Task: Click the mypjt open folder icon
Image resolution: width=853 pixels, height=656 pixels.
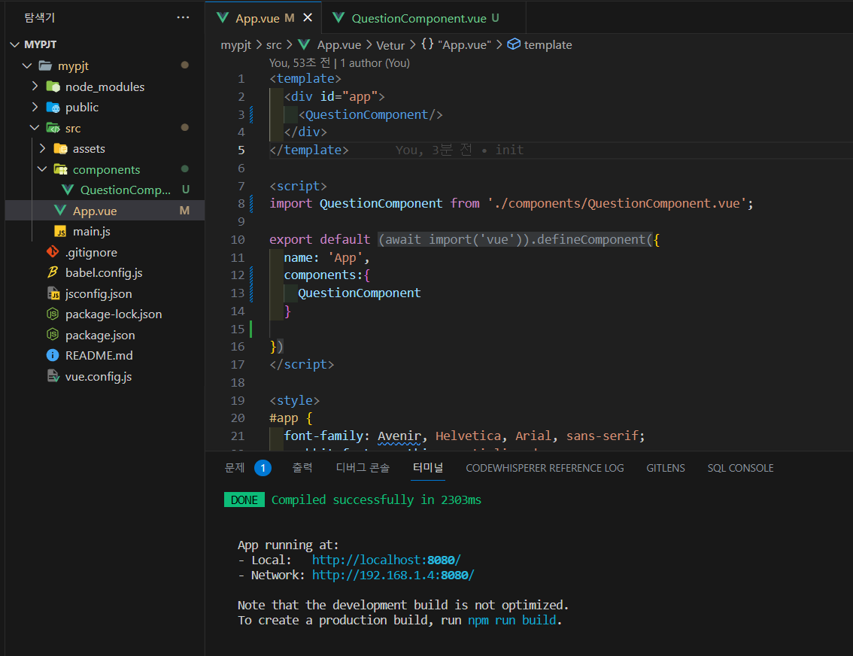Action: (46, 65)
